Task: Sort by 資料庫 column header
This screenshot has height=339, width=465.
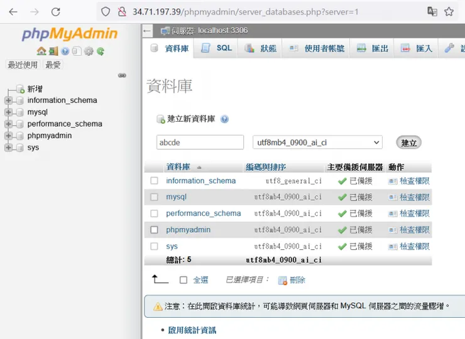Action: pos(178,167)
